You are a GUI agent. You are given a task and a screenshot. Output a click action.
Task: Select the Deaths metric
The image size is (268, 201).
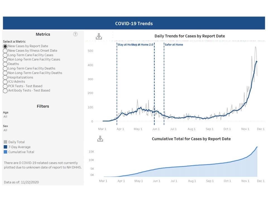[5, 64]
